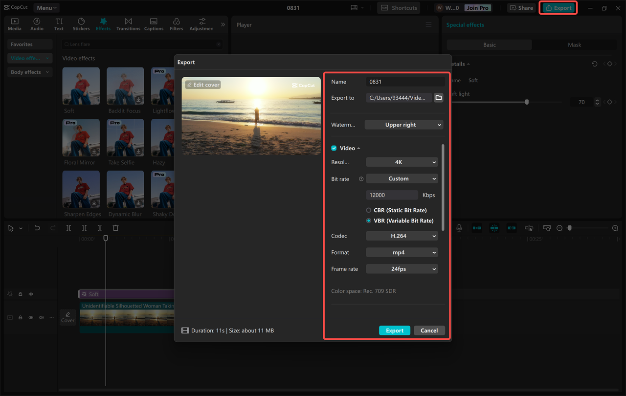Screen dimensions: 626x396
Task: Click the undo icon above the timeline
Action: coord(37,227)
